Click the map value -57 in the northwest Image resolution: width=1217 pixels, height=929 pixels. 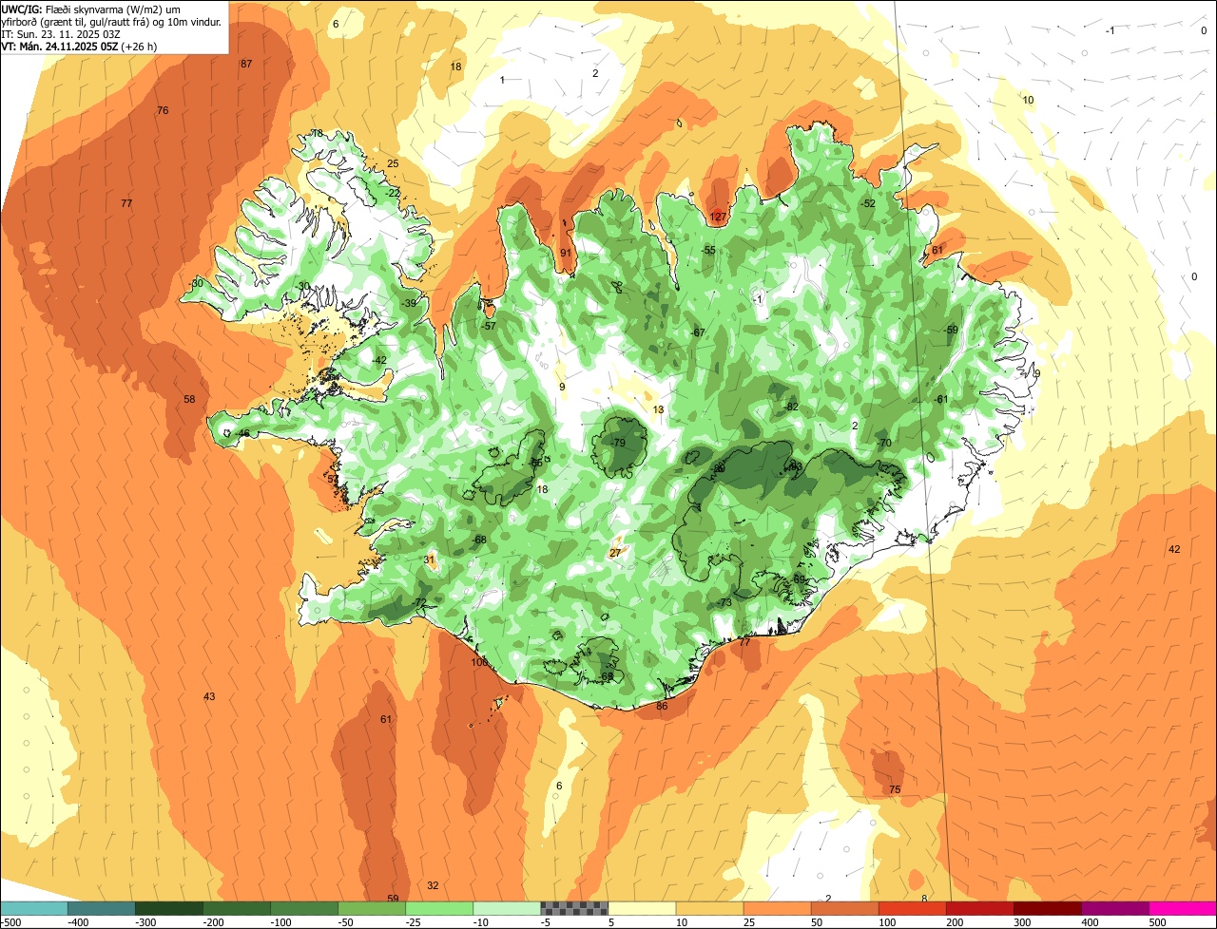click(489, 326)
